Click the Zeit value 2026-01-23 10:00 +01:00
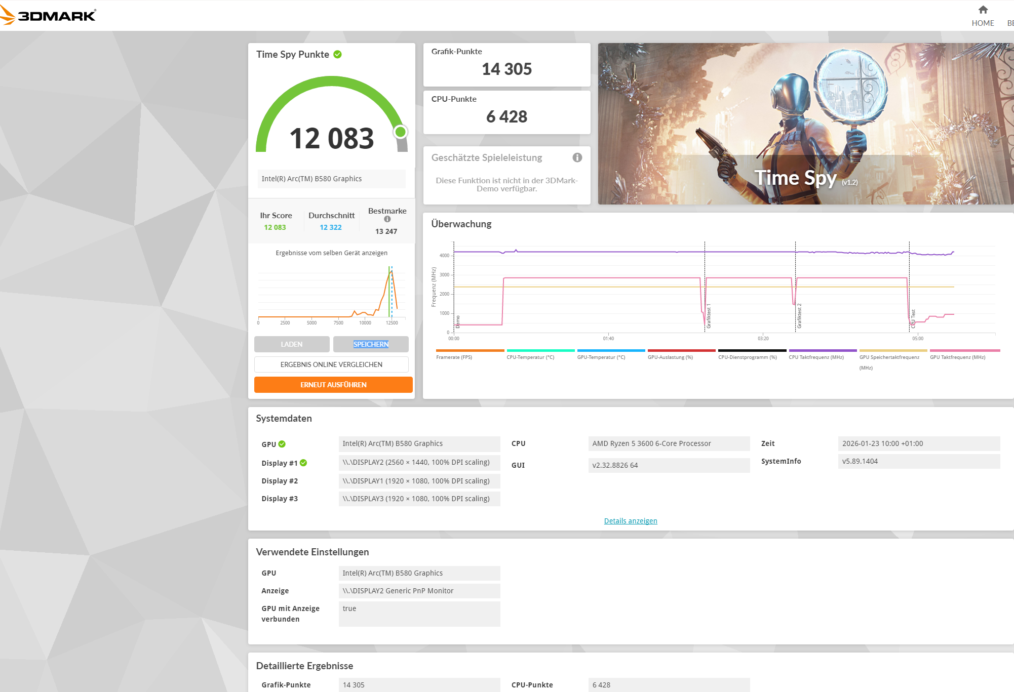The image size is (1014, 692). click(919, 443)
